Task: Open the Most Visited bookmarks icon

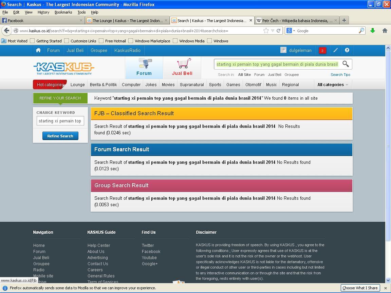Action: point(4,41)
